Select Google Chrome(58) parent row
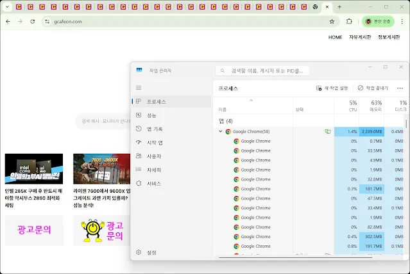 (308, 131)
